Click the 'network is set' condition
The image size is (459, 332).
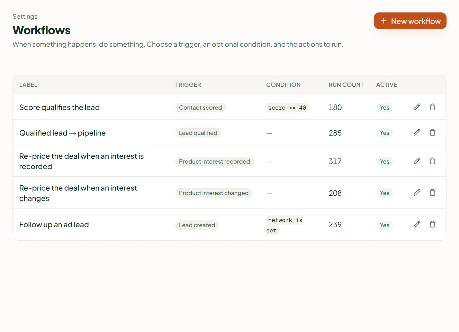coord(285,225)
